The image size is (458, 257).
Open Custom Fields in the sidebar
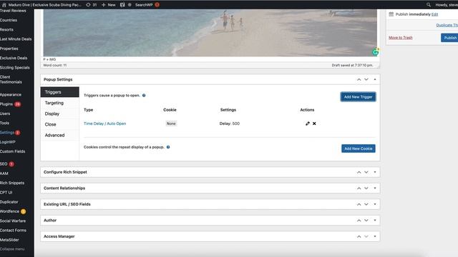pyautogui.click(x=13, y=151)
